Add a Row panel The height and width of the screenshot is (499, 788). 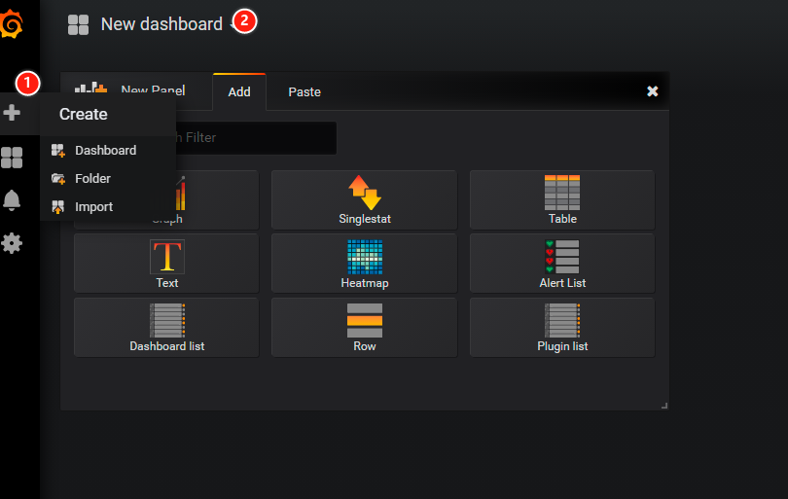pyautogui.click(x=365, y=327)
